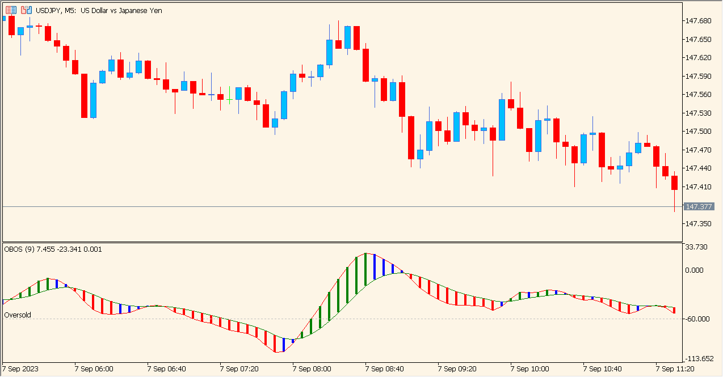Select the 7 Sep 2023 timeline label

tap(20, 368)
